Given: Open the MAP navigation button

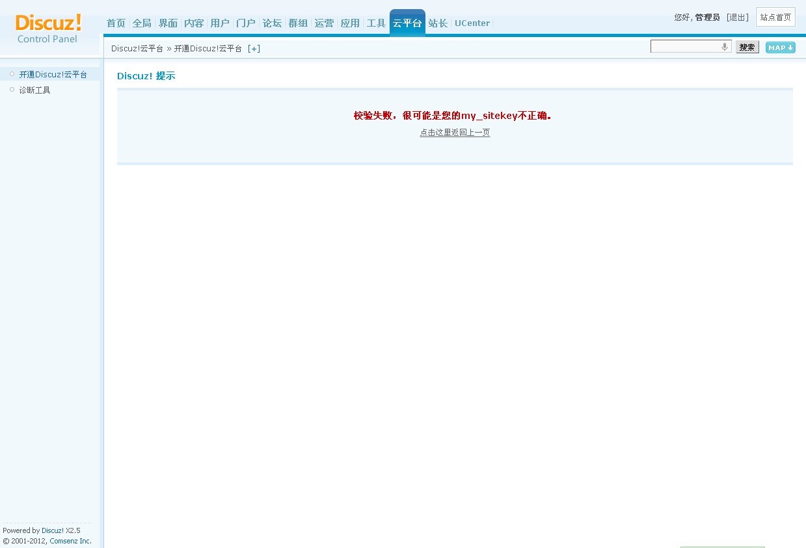Looking at the screenshot, I should 781,47.
